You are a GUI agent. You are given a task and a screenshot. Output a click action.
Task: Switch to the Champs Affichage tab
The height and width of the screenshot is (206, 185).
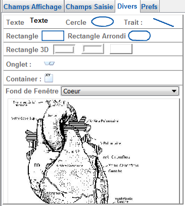point(32,7)
